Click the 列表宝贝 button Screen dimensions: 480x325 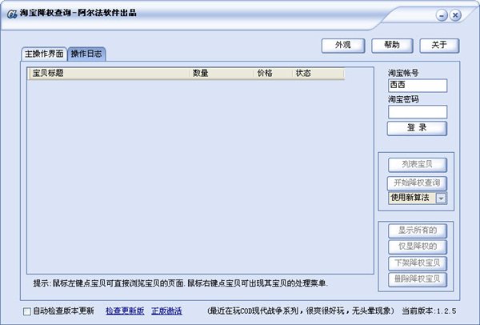click(x=418, y=165)
